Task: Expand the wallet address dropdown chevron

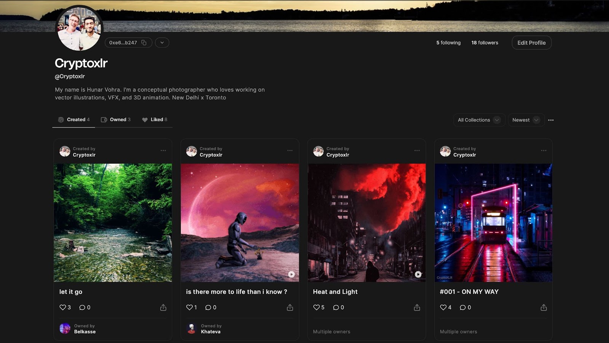Action: (x=162, y=43)
